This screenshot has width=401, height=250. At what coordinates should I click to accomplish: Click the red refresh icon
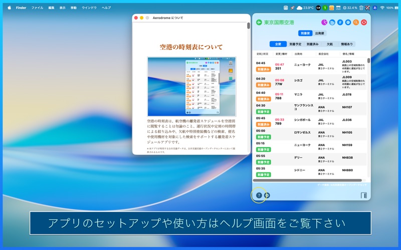tap(364, 22)
